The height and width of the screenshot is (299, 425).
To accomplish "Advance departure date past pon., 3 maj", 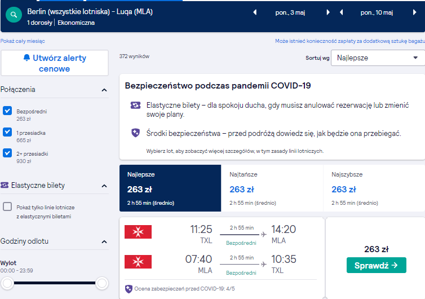I will 328,12.
